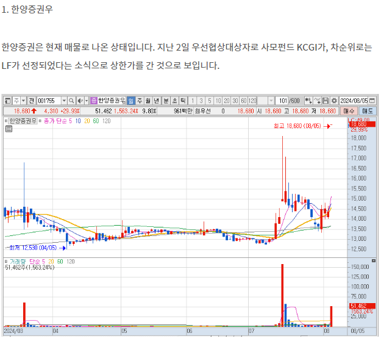This screenshot has height=347, width=381.
Task: Click the 1,563.24% volume ratio value
Action: (x=126, y=111)
